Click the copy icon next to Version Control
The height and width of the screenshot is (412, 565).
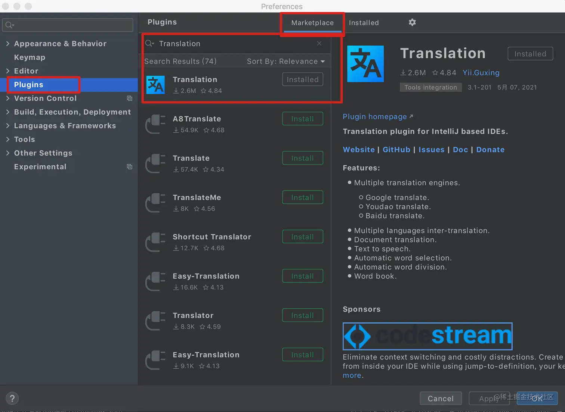coord(129,98)
